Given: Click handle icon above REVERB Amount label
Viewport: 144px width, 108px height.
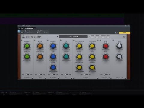Looking at the screenshot, I should click(x=48, y=40).
